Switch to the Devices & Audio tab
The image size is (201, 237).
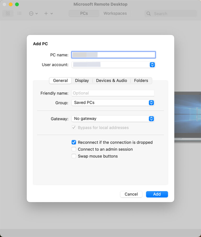coord(111,81)
